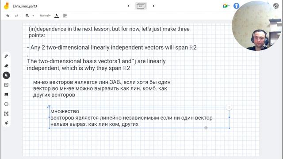Select the Circle shape tool
Screen dimensions: 283x159
[6, 104]
